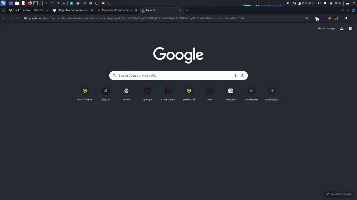Open the Kali applications menu
The image size is (357, 200).
[3, 3]
